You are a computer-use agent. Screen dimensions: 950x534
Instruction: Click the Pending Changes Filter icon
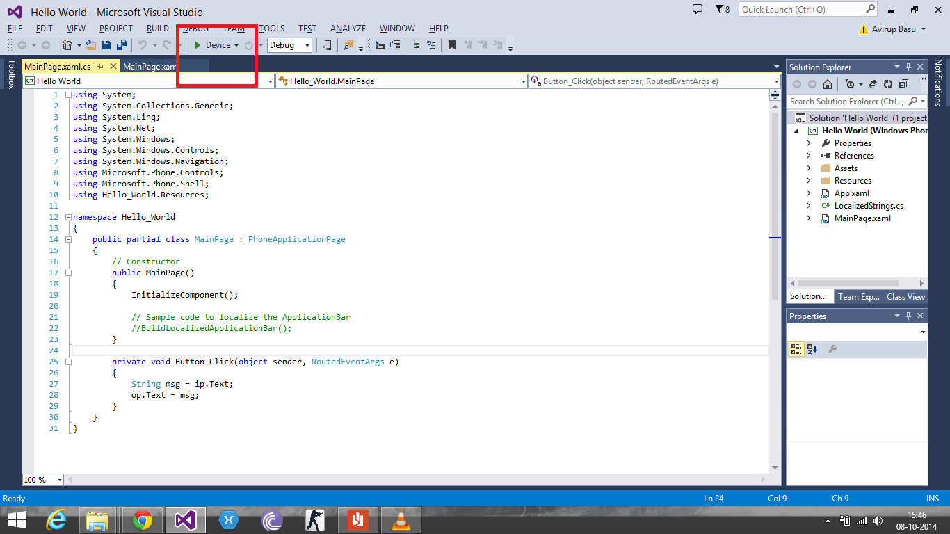tap(850, 84)
